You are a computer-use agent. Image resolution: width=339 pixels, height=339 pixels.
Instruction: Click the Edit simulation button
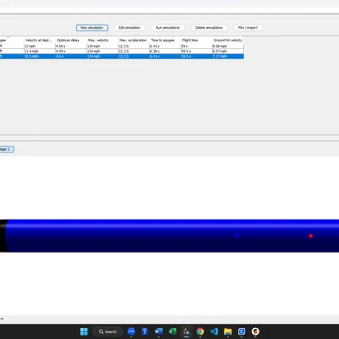[x=130, y=28]
